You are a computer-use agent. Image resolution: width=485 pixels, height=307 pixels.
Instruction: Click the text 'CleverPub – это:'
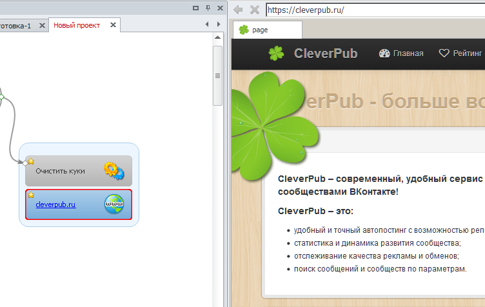pyautogui.click(x=315, y=211)
